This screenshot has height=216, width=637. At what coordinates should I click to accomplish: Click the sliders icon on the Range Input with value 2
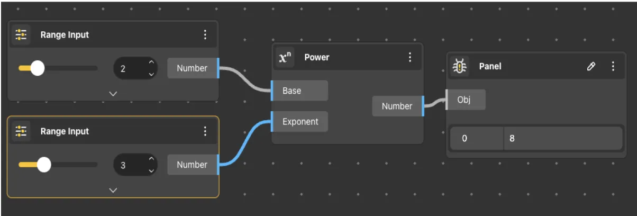click(21, 35)
